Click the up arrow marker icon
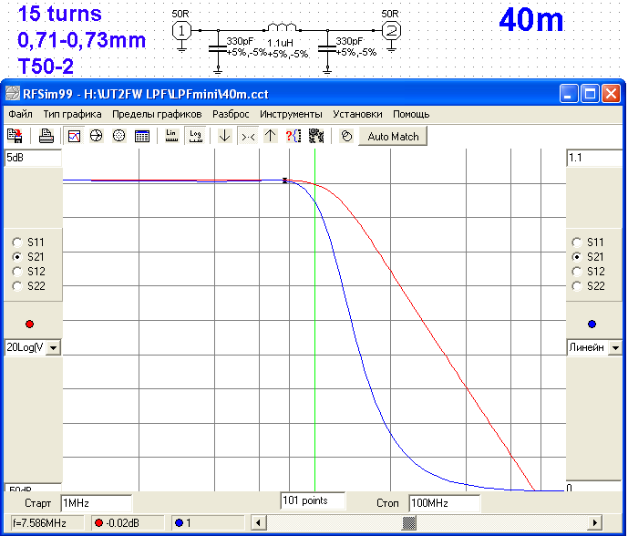Image resolution: width=628 pixels, height=536 pixels. [270, 136]
